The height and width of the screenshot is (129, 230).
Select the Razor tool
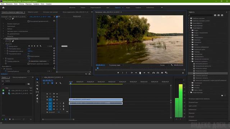point(37,89)
